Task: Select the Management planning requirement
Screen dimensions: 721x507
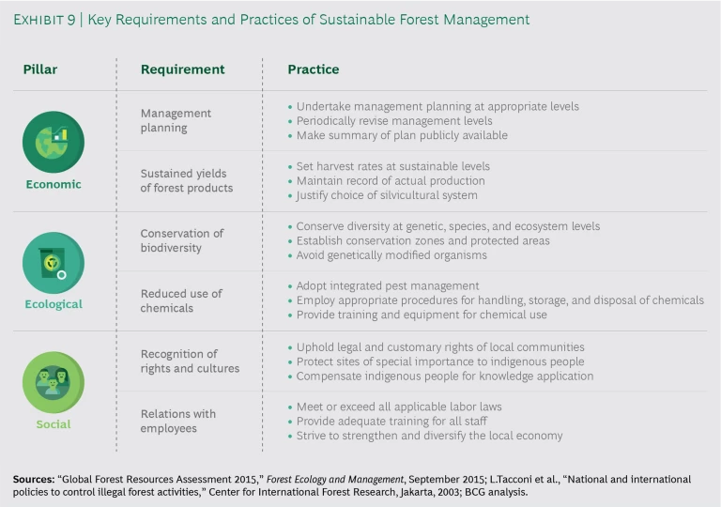Action: 176,120
